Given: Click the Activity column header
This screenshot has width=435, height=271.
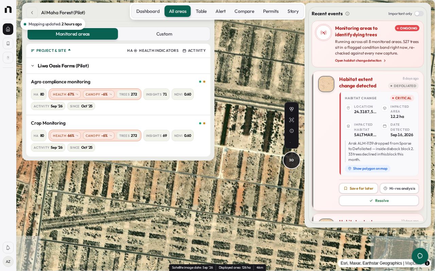Looking at the screenshot, I should pos(194,50).
